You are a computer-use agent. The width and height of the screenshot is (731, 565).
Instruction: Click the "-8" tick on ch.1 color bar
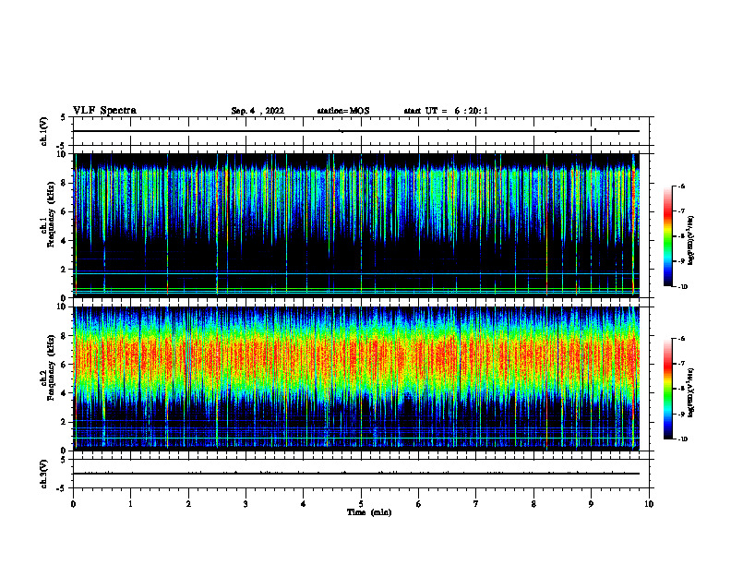point(681,236)
